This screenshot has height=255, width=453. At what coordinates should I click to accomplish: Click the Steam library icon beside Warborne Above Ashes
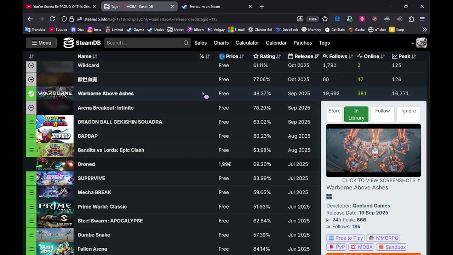pos(31,93)
